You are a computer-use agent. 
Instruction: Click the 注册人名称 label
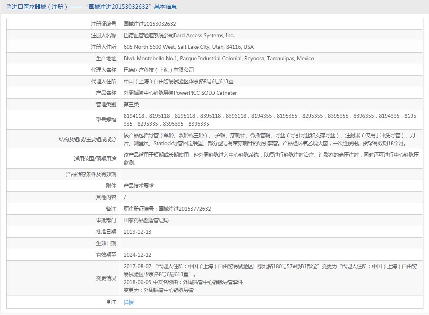[104, 35]
